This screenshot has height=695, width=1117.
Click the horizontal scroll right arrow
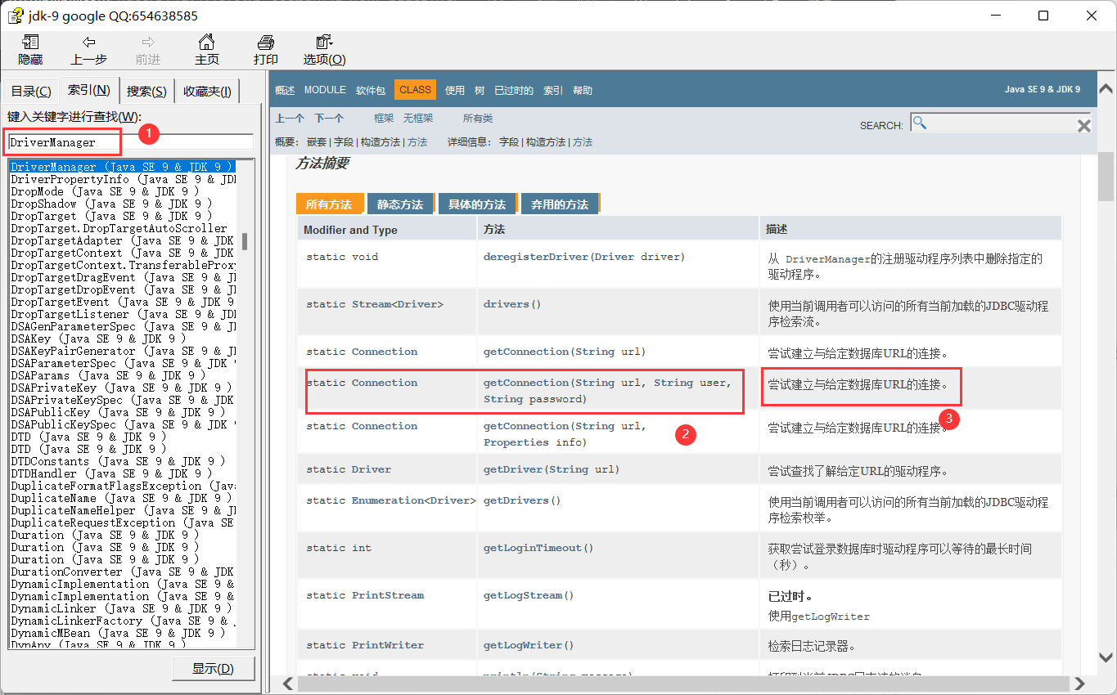(x=1079, y=683)
